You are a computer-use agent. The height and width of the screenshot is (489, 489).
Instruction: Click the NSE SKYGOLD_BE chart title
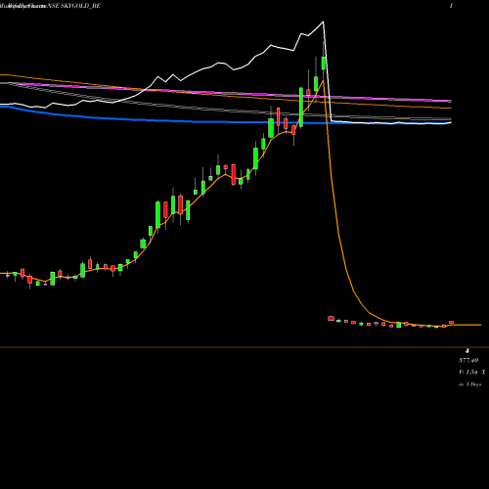click(x=74, y=6)
